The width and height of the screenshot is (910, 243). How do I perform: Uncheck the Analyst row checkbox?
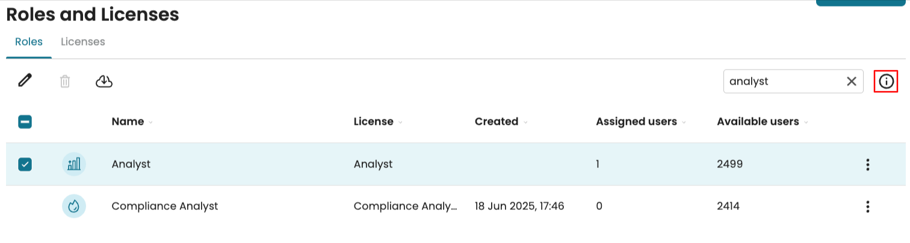coord(25,164)
